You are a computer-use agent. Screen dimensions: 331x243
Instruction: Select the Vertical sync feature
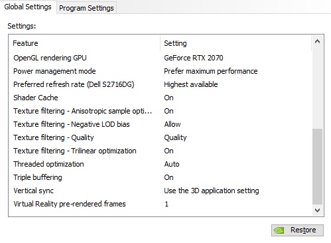33,191
